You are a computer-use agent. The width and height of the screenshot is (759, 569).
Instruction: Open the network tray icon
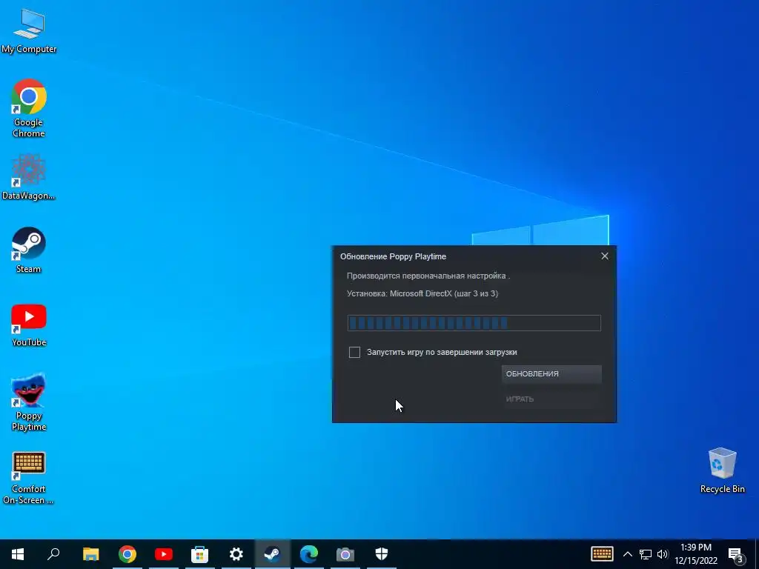pos(646,554)
